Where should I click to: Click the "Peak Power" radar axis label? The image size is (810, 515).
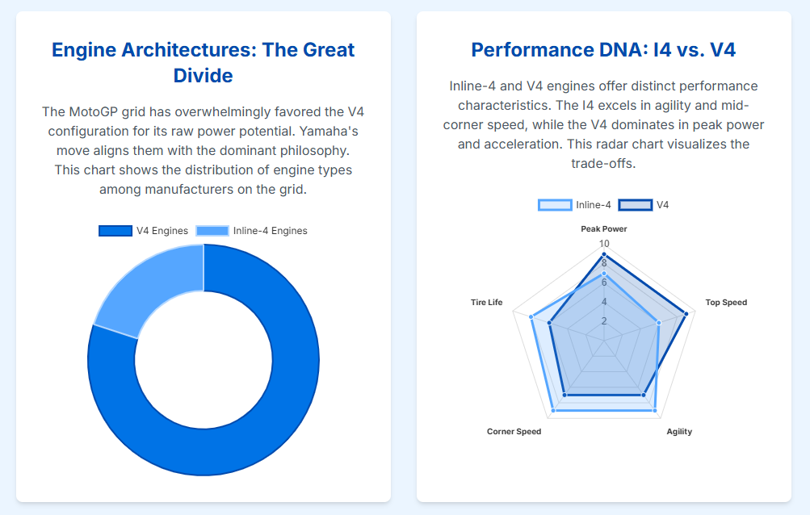pos(604,229)
